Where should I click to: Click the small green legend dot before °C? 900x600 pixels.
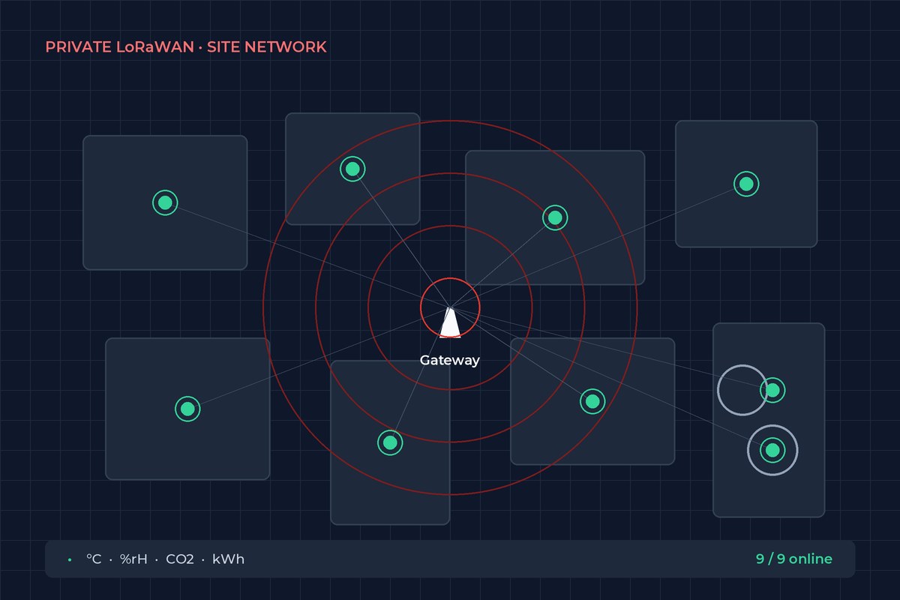point(70,559)
